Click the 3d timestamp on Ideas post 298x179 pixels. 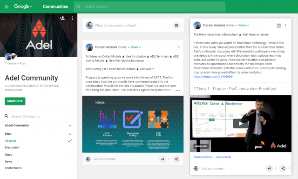[x=179, y=47]
